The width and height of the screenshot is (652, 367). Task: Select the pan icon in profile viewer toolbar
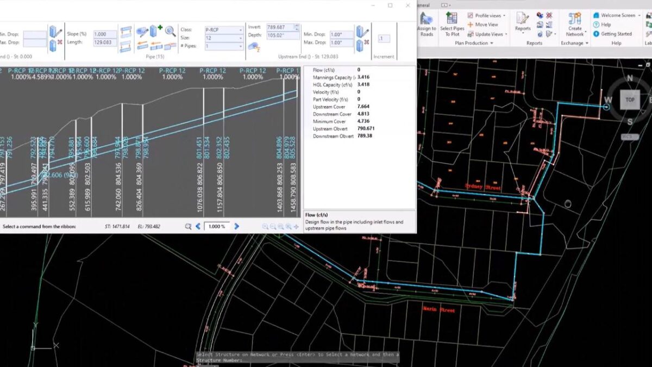click(x=296, y=227)
